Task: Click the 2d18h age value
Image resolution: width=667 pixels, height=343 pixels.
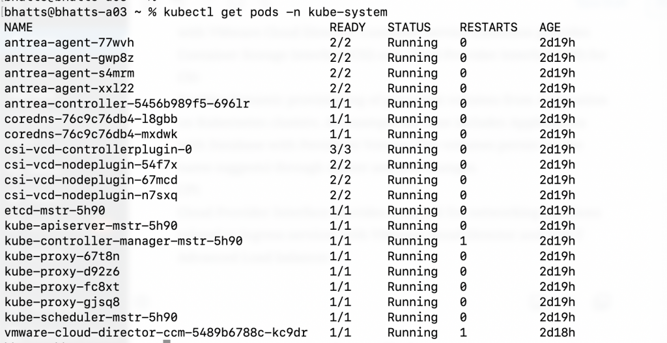Action: [558, 333]
